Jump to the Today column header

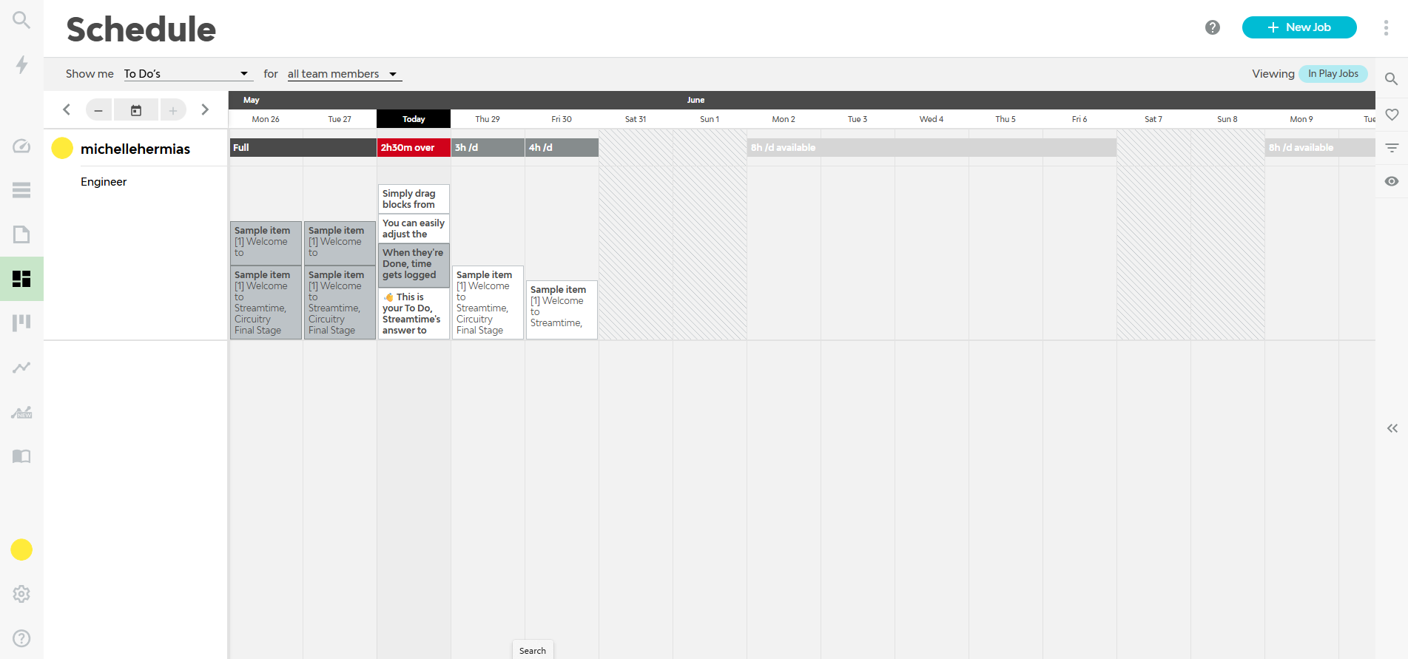tap(414, 119)
